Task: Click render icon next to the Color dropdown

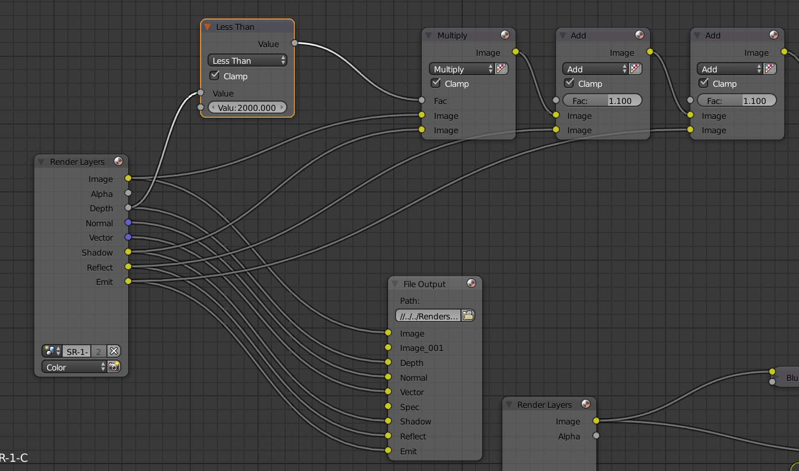Action: click(114, 366)
